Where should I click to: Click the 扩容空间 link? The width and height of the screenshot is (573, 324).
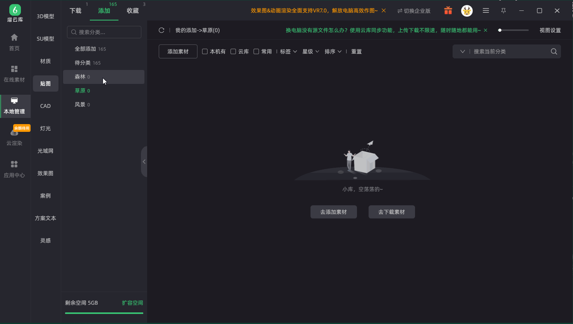132,303
